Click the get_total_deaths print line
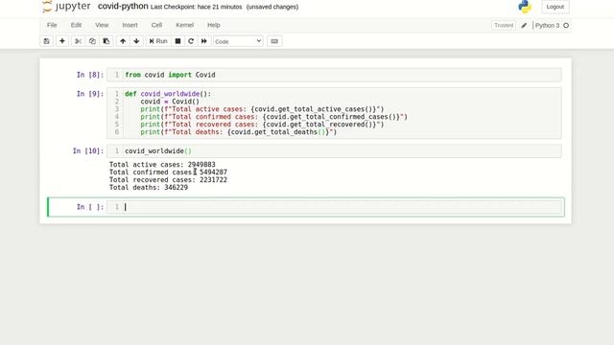The image size is (614, 345). pos(239,132)
